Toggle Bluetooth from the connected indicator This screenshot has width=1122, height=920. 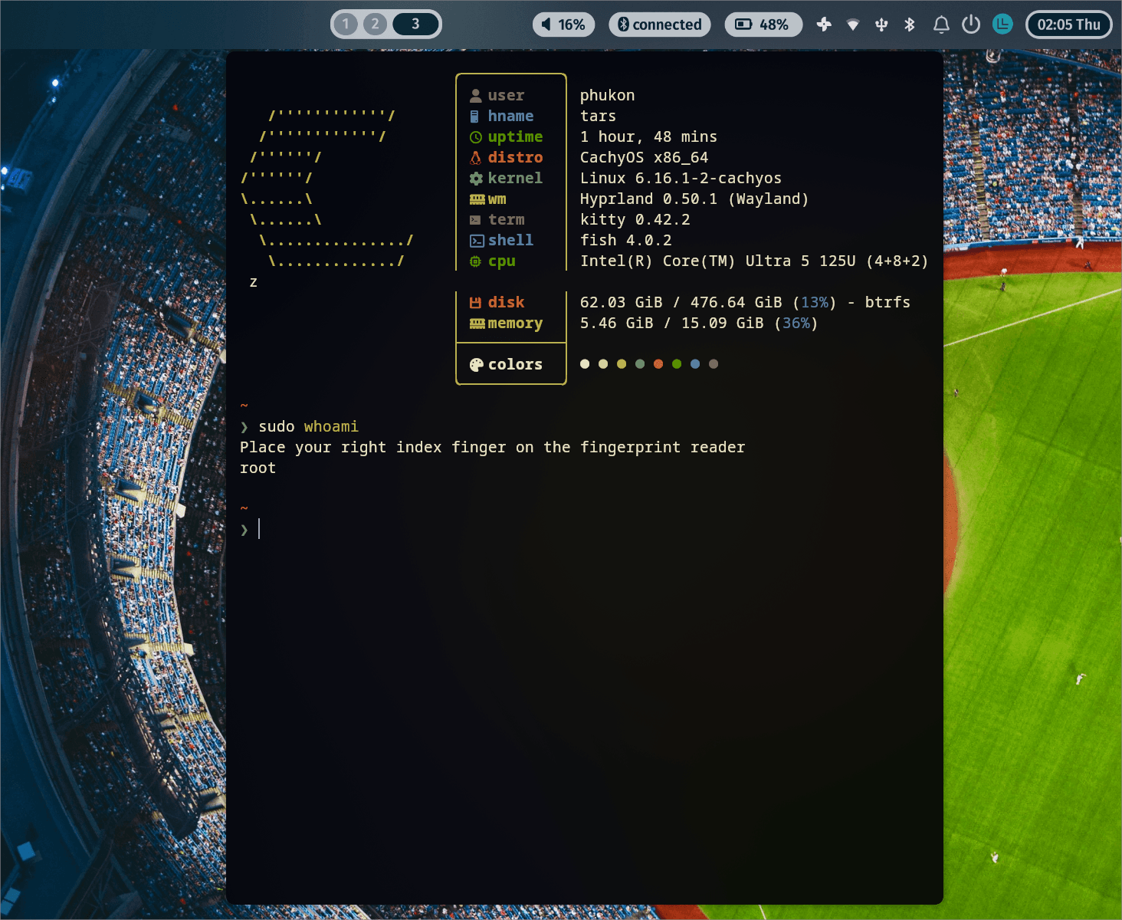pos(659,24)
